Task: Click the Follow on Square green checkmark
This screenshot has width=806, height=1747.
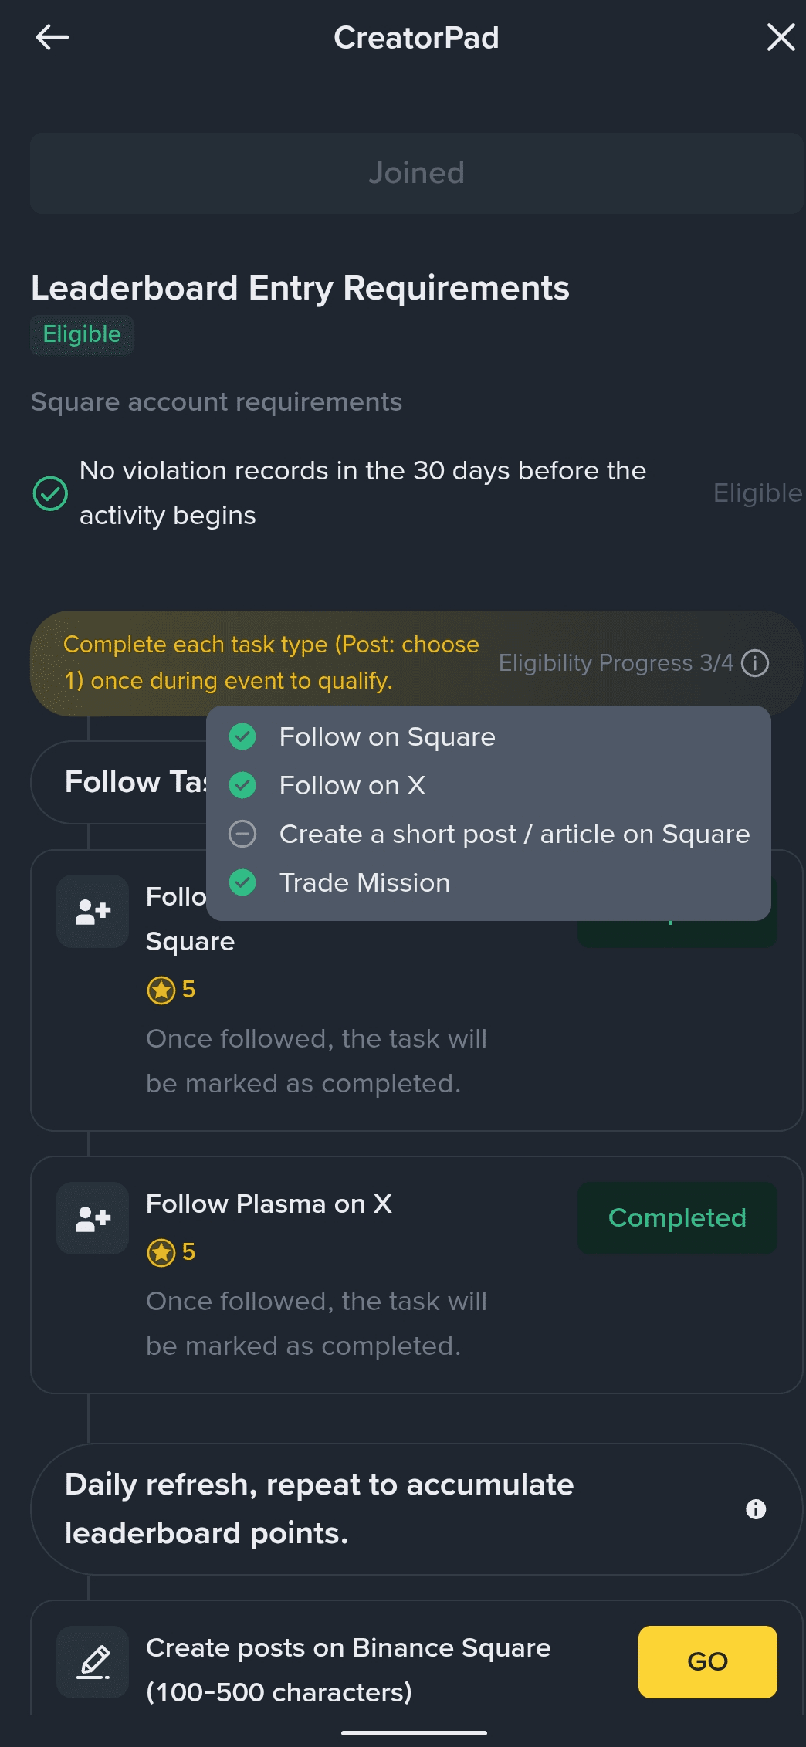Action: tap(242, 737)
